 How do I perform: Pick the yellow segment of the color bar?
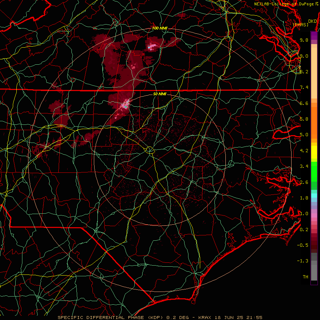pos(314,152)
